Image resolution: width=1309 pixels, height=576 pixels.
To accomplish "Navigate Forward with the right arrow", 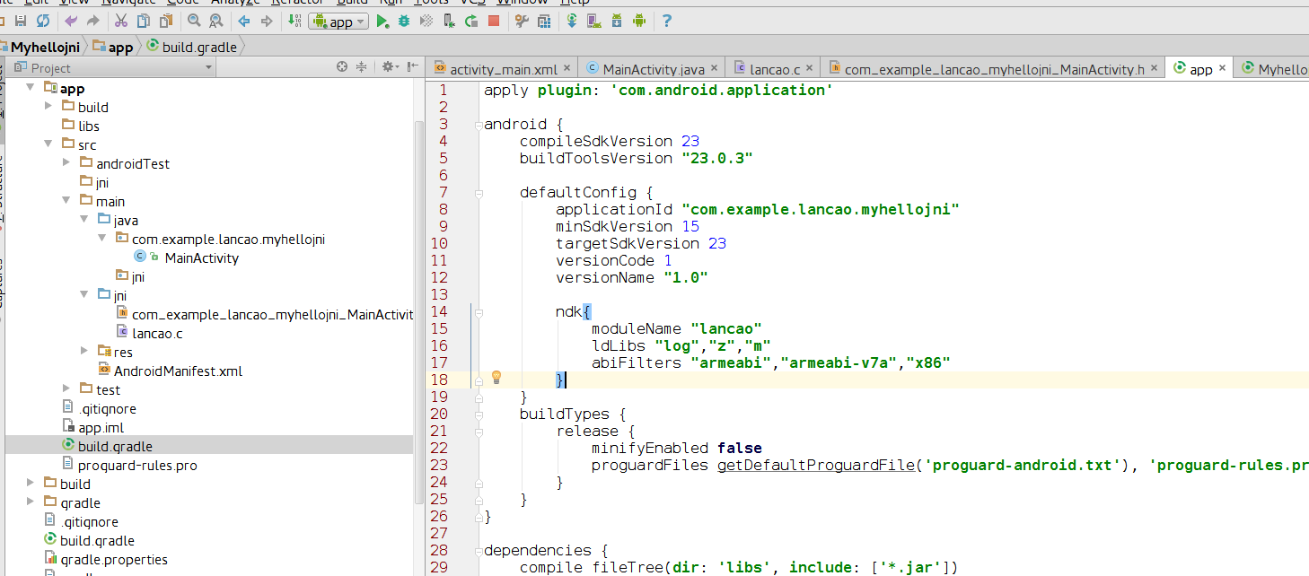I will coord(267,21).
